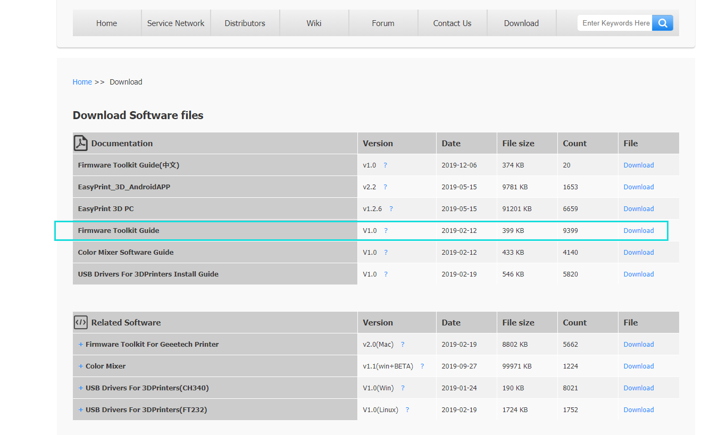Click the Related Software code icon
This screenshot has width=702, height=435.
[80, 322]
